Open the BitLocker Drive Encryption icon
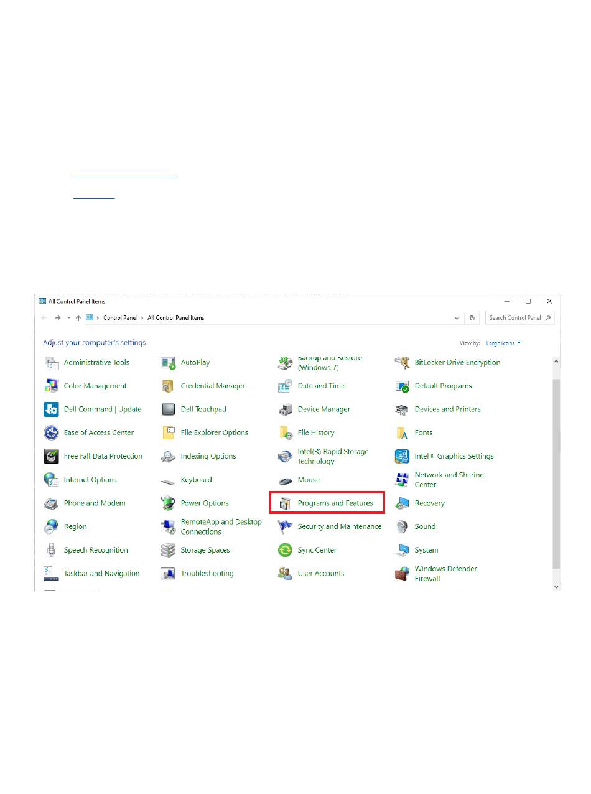Image resolution: width=591 pixels, height=794 pixels. click(403, 362)
